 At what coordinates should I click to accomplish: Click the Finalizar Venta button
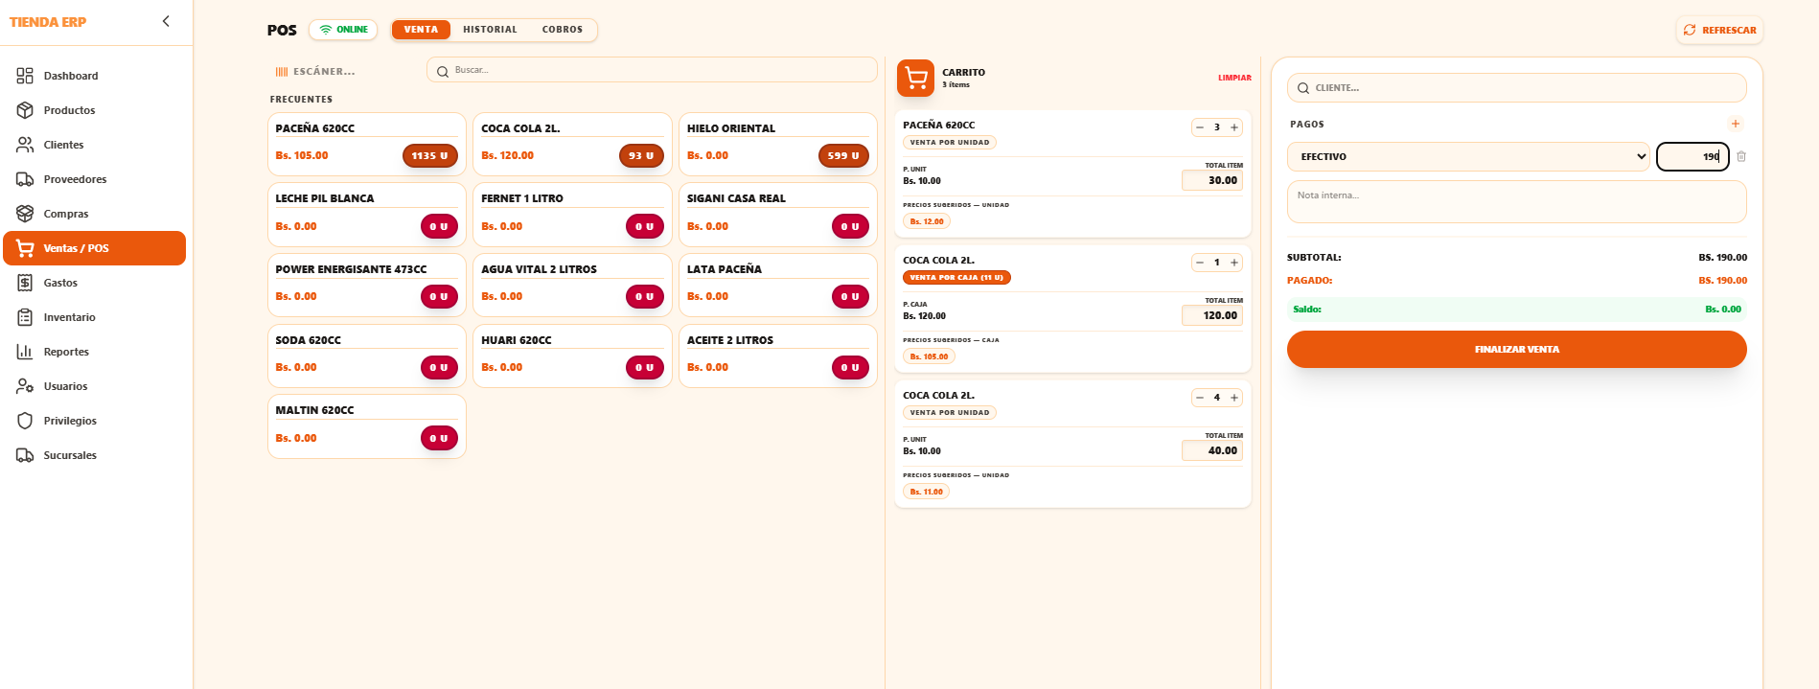[x=1516, y=350]
